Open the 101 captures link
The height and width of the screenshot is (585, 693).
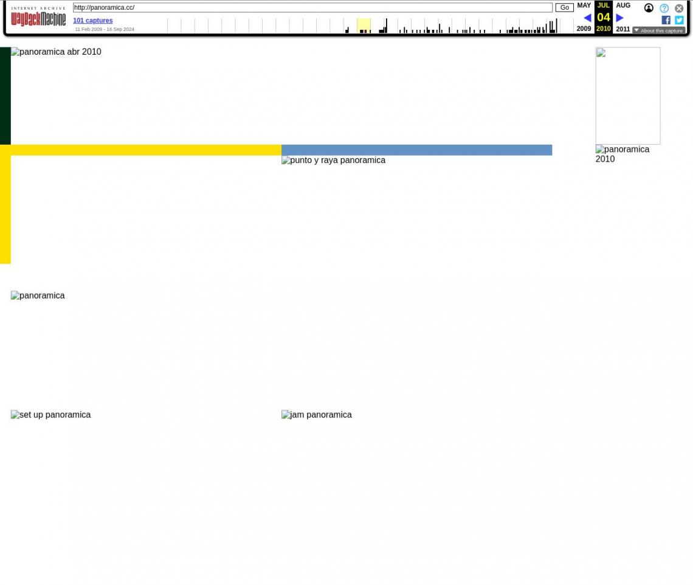pos(93,20)
